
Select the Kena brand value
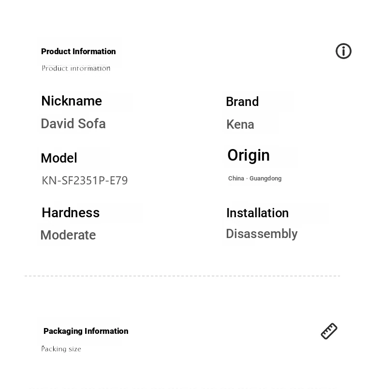[240, 124]
